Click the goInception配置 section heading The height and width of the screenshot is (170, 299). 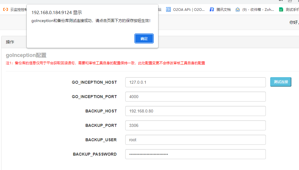click(x=26, y=55)
